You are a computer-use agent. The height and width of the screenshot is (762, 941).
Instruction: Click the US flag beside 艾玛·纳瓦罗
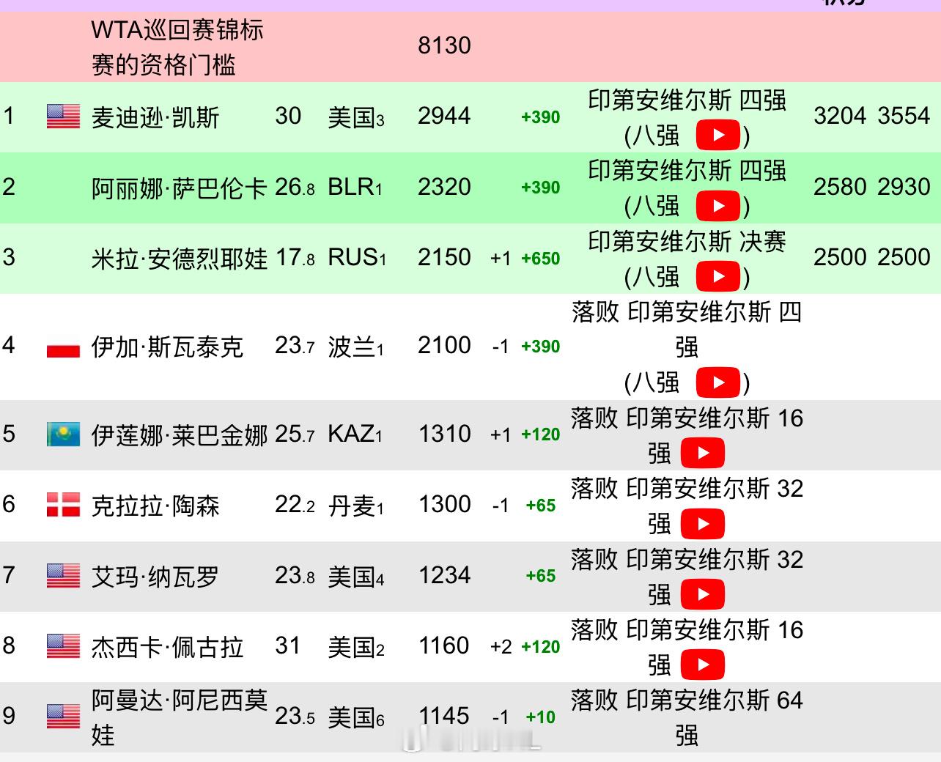[63, 576]
